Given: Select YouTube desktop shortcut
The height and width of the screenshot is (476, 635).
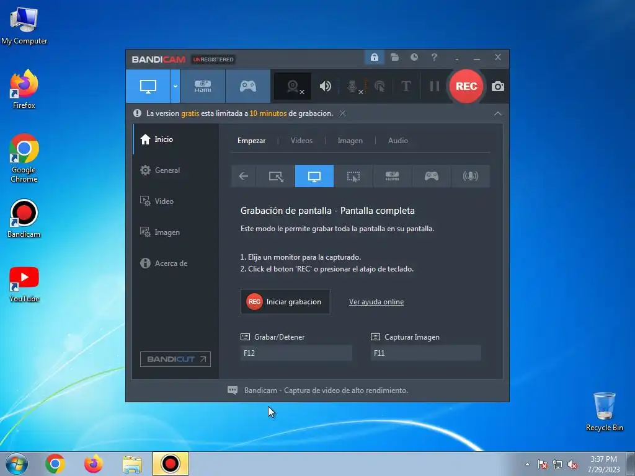Looking at the screenshot, I should 24,284.
